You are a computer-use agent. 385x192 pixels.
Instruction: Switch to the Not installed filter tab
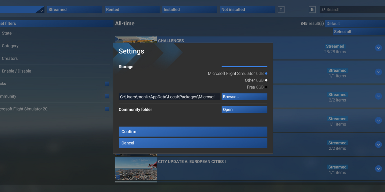(247, 9)
